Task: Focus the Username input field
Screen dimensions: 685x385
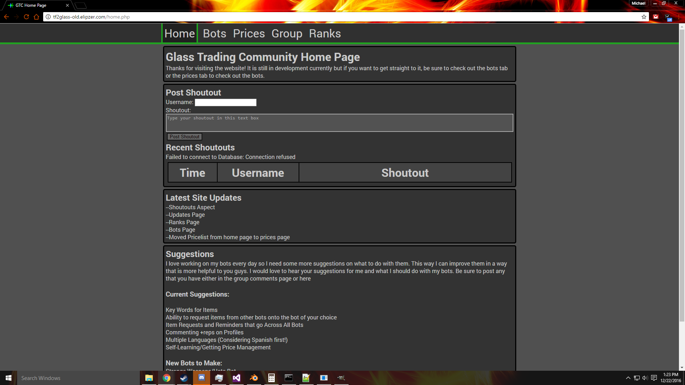Action: pos(225,103)
